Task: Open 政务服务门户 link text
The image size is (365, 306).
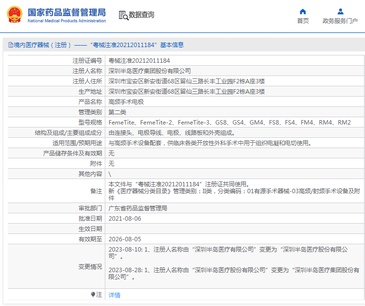Action: click(x=340, y=21)
